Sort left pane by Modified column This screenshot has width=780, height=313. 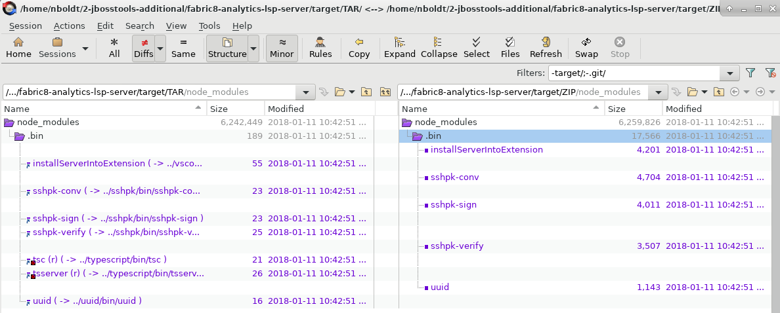pyautogui.click(x=319, y=109)
